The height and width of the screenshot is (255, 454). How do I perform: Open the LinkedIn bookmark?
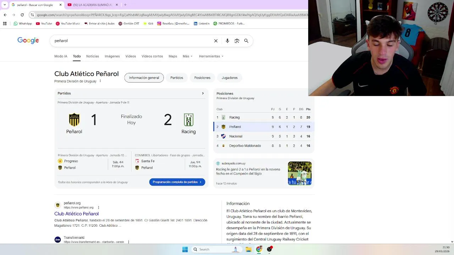pyautogui.click(x=201, y=24)
